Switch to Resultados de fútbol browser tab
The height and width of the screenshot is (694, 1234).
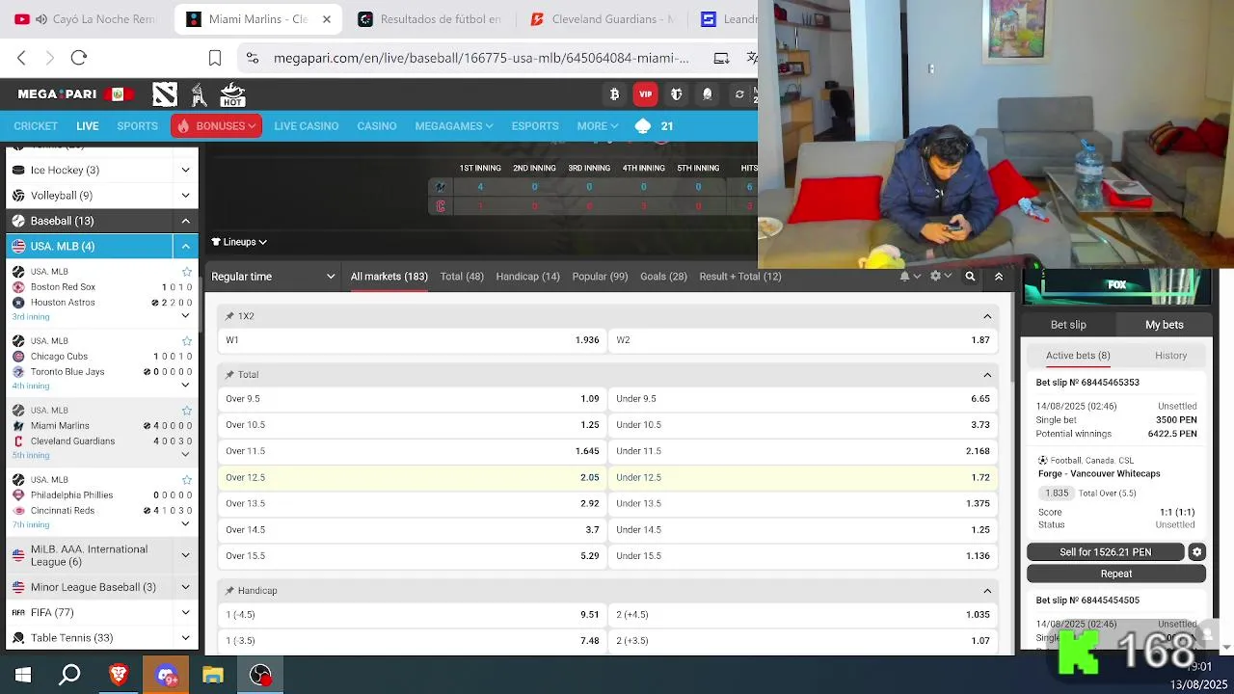coord(428,19)
